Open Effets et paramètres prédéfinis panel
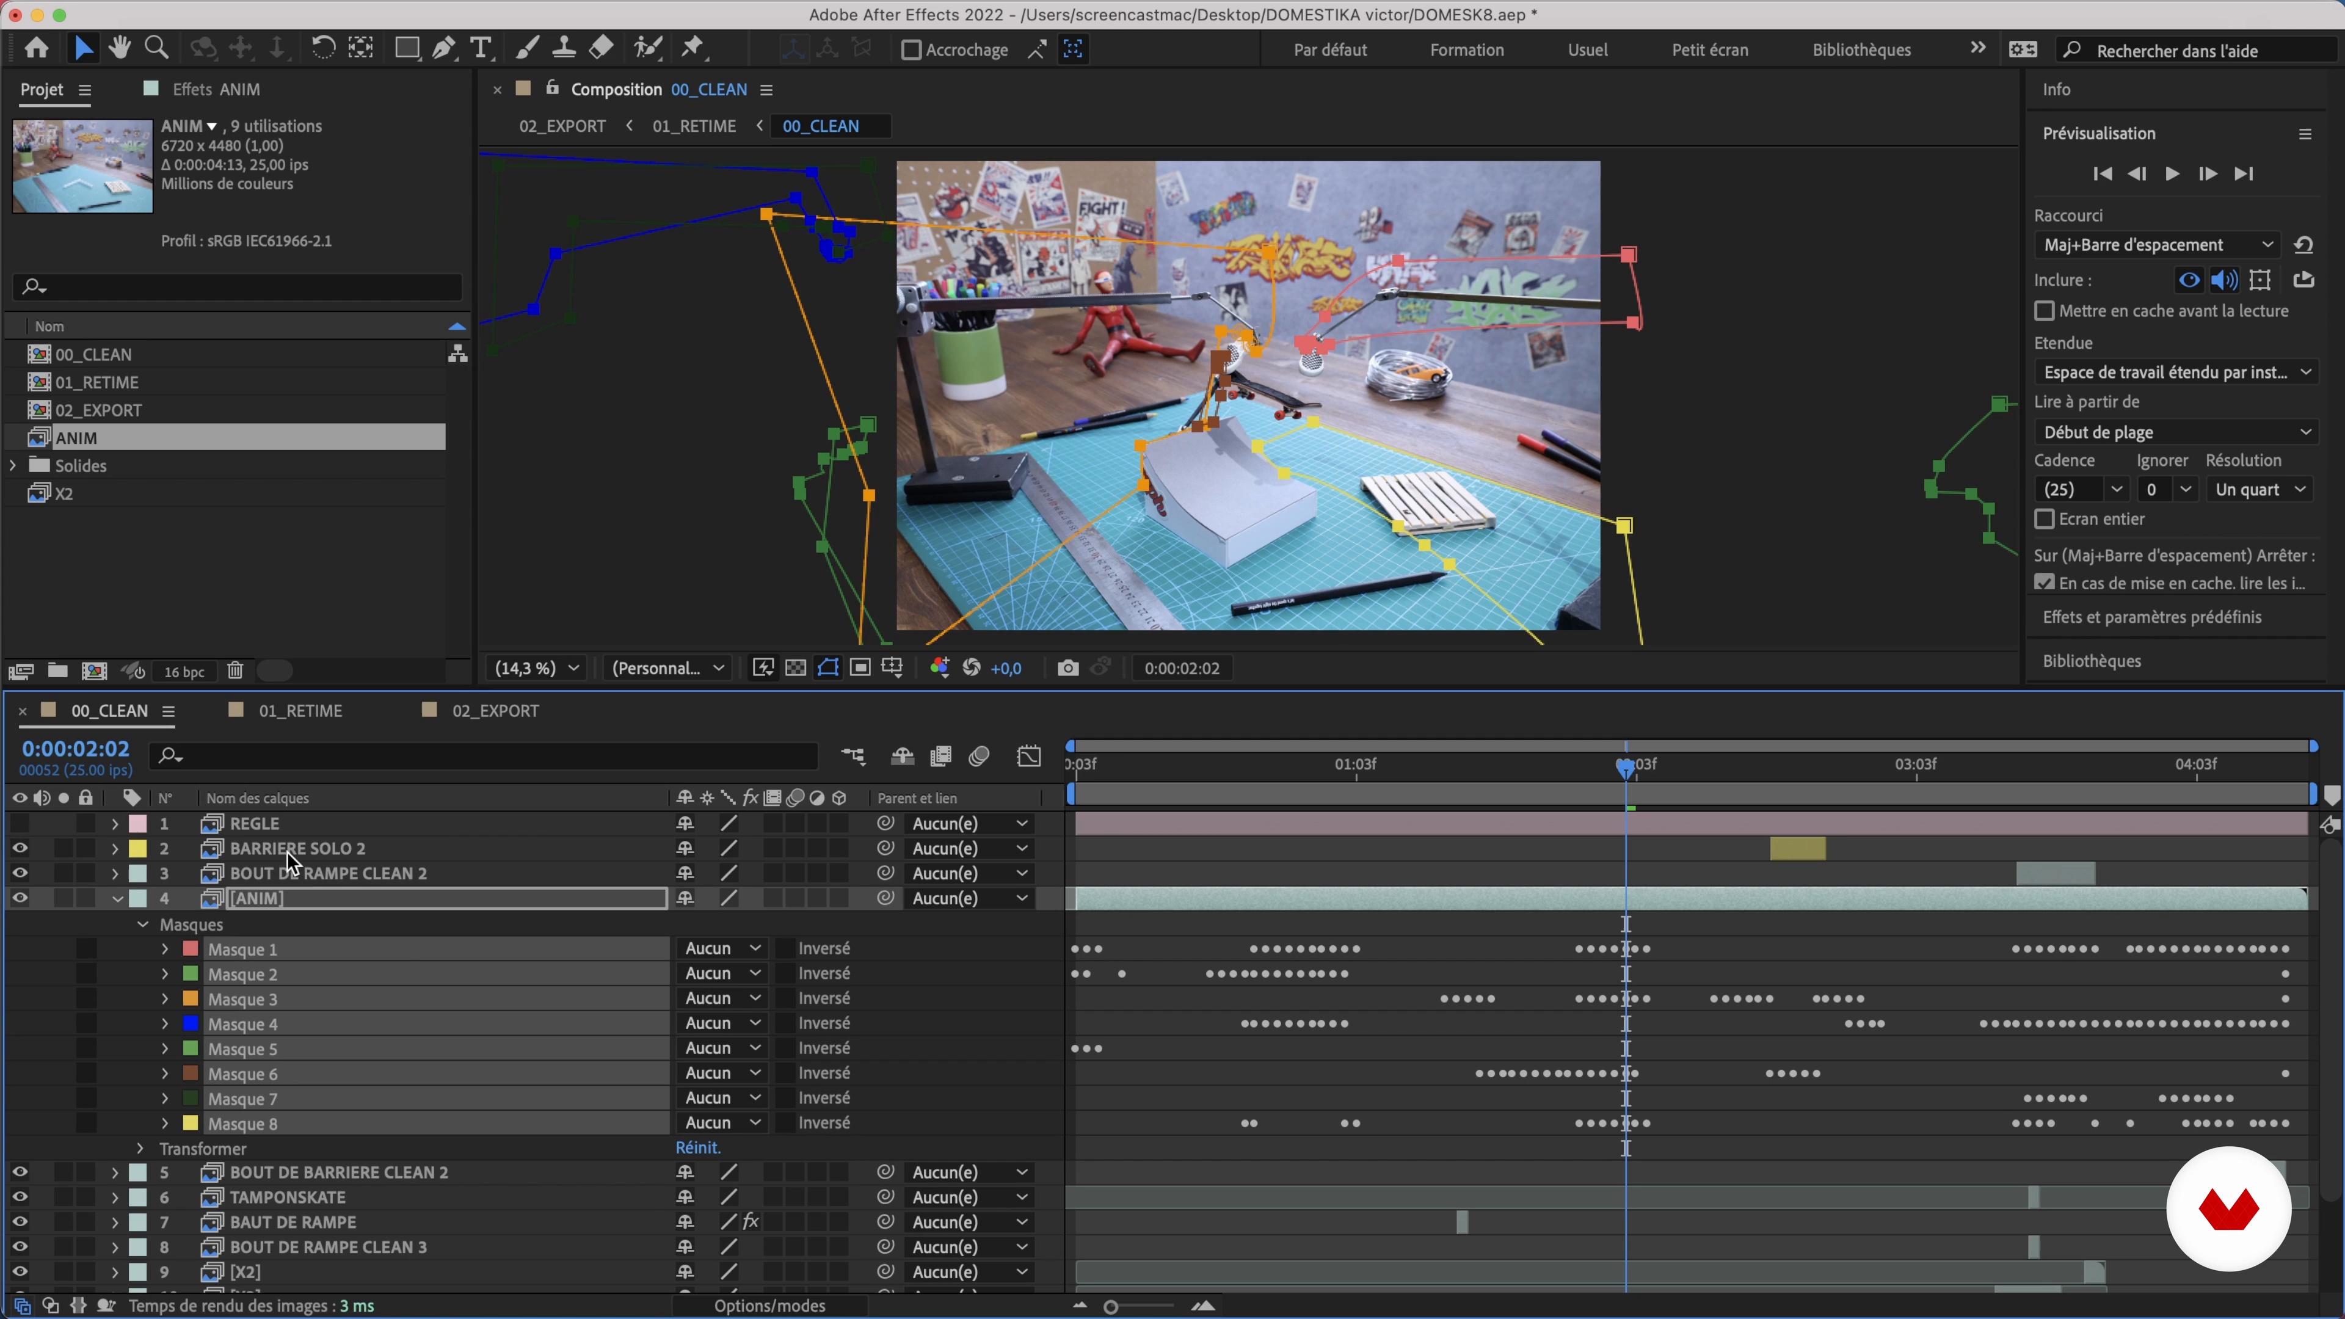The width and height of the screenshot is (2345, 1319). click(2152, 617)
